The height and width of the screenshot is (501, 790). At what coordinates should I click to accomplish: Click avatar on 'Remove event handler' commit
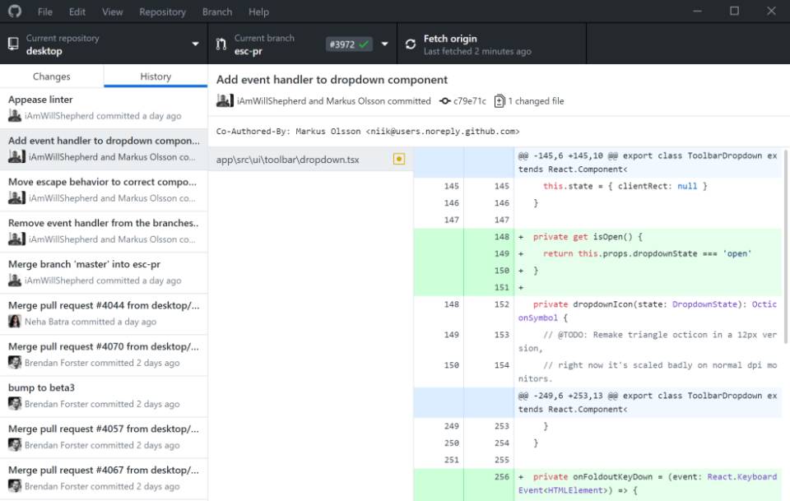16,239
